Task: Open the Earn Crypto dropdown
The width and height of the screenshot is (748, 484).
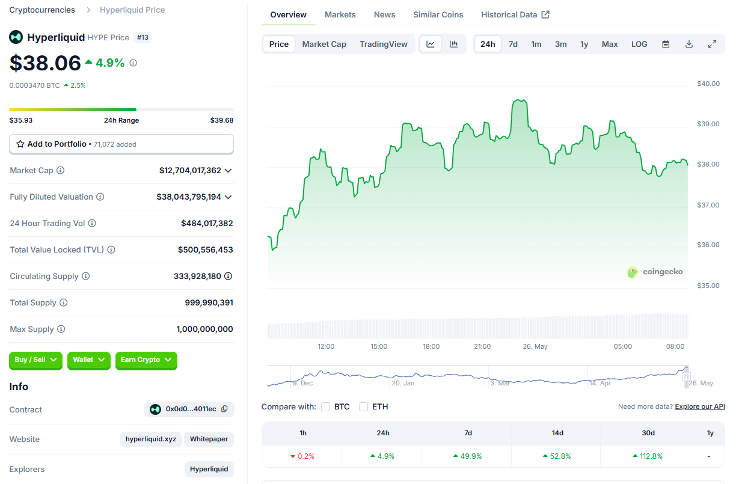Action: tap(146, 360)
